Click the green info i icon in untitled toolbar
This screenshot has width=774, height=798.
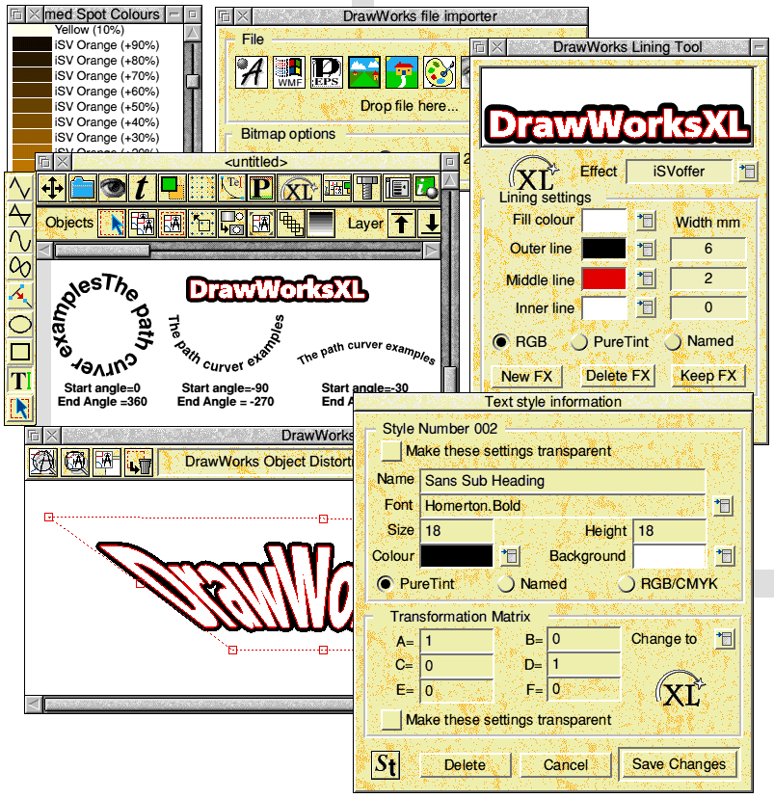(x=425, y=188)
